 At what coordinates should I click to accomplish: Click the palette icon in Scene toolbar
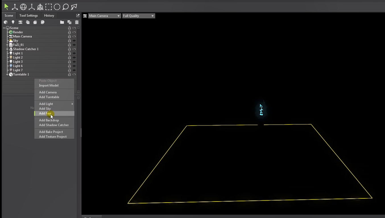tap(42, 22)
